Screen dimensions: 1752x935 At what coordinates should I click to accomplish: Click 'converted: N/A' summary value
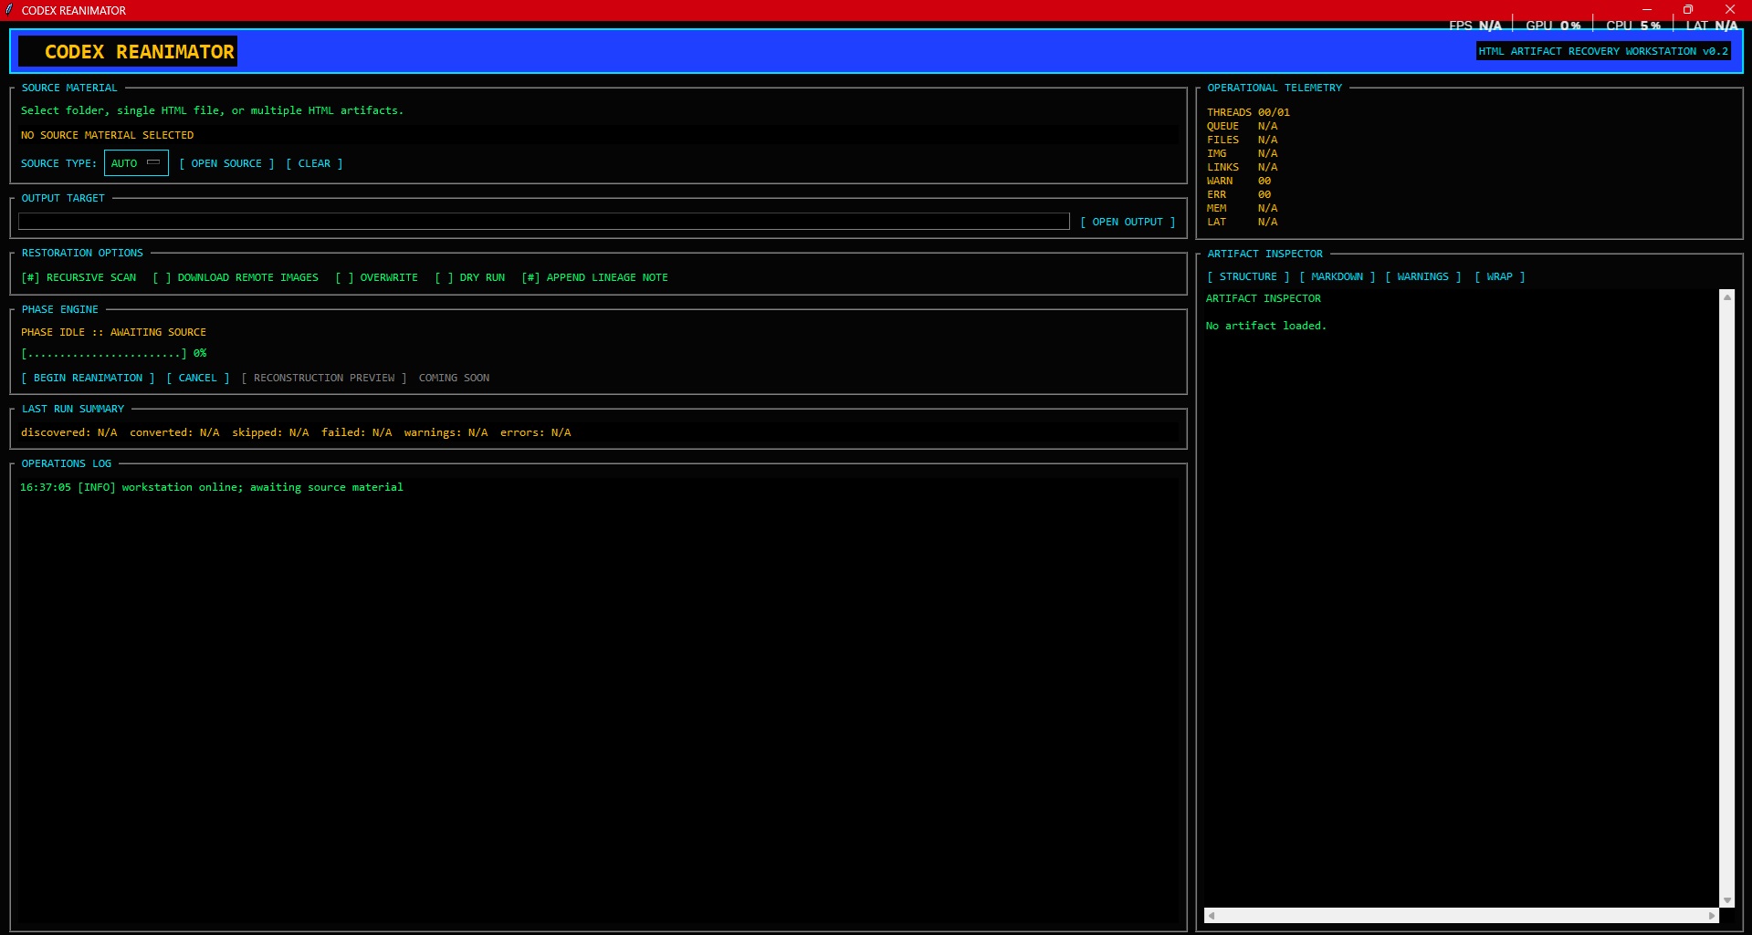click(x=174, y=432)
